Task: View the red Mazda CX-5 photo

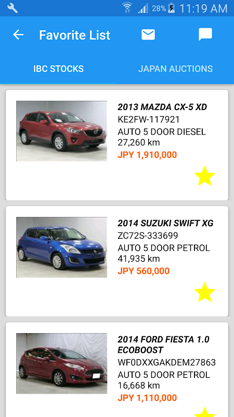Action: point(61,131)
